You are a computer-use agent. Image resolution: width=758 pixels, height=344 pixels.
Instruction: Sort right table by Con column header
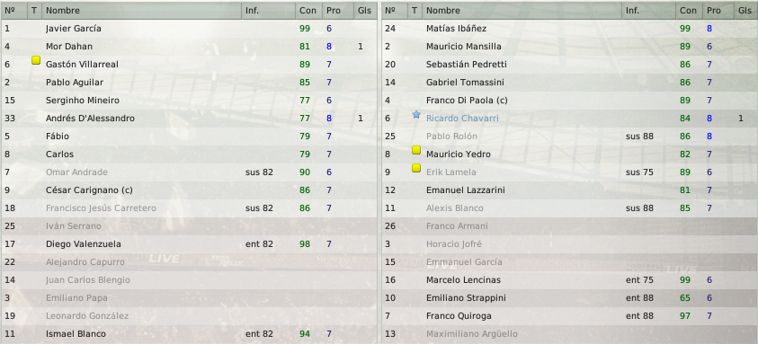[x=688, y=10]
